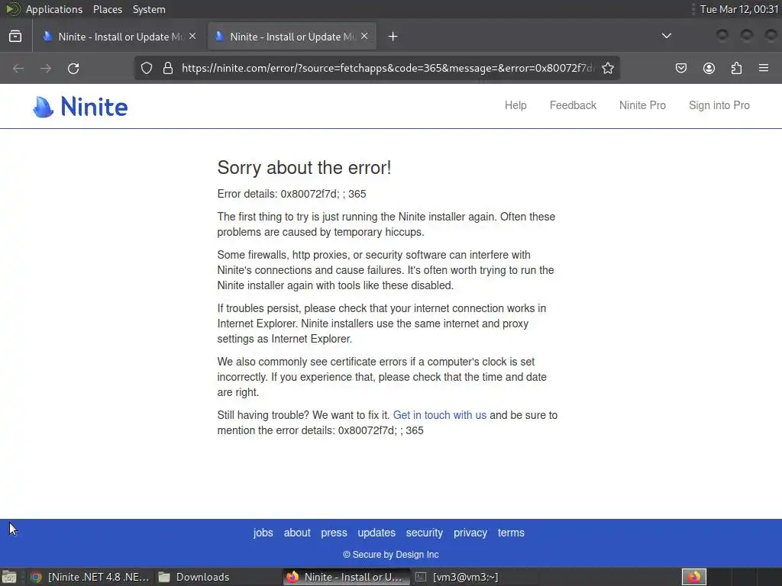Screen dimensions: 782x586
Task: Select the second Ninite tab
Action: tap(292, 37)
